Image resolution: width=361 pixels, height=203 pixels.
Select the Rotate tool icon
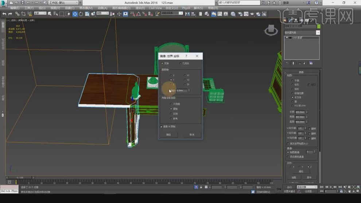[81, 14]
